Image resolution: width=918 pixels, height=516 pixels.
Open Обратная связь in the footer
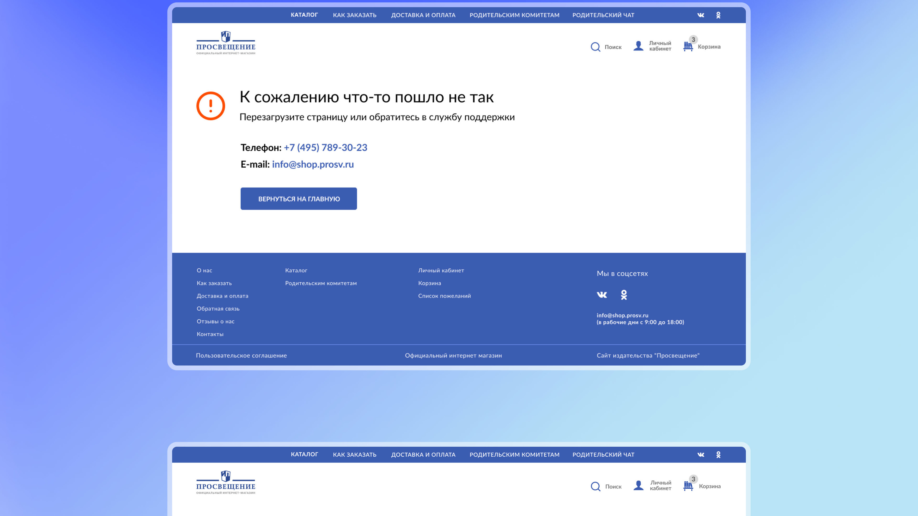point(218,308)
